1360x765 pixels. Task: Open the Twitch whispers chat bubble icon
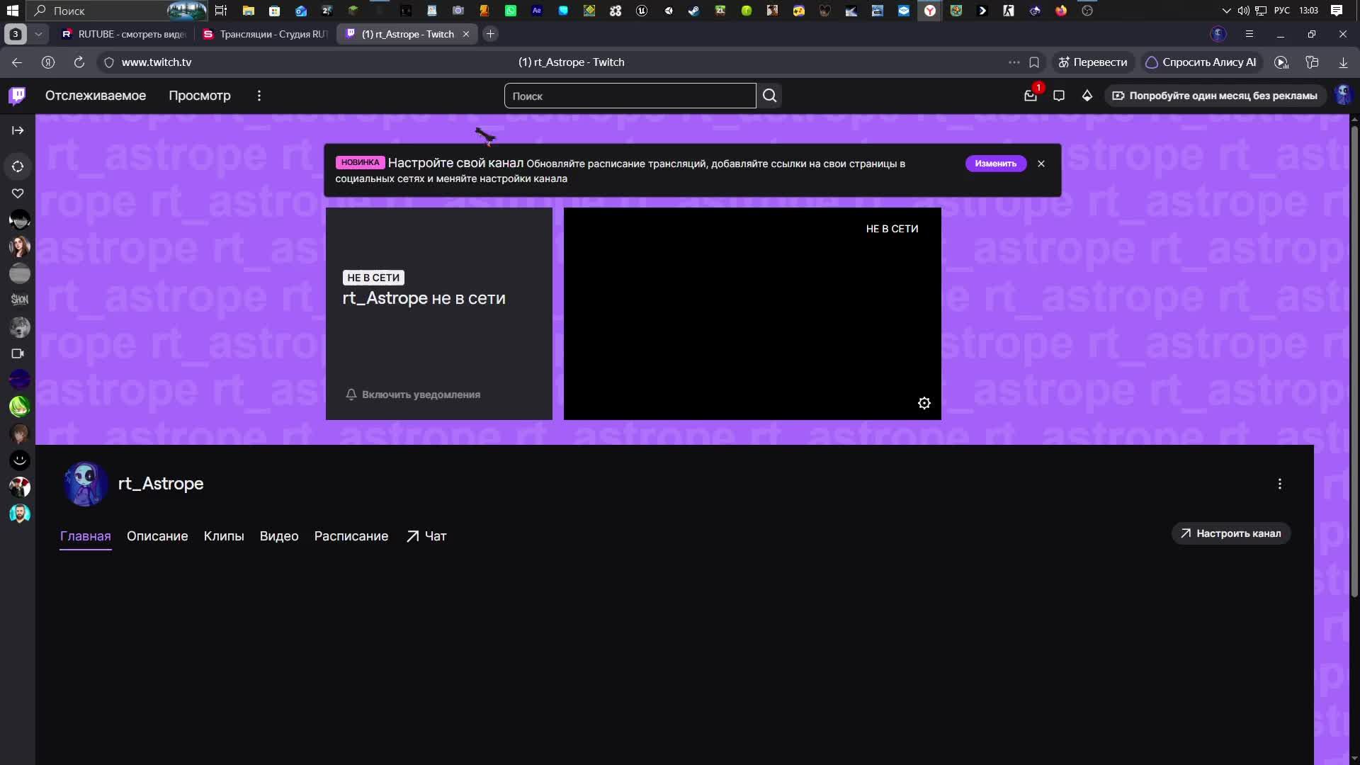(1059, 96)
